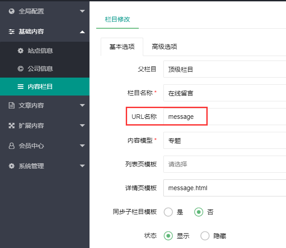This screenshot has width=286, height=248.
Task: Click the expand icon beside 扩展内容
Action: pos(12,126)
